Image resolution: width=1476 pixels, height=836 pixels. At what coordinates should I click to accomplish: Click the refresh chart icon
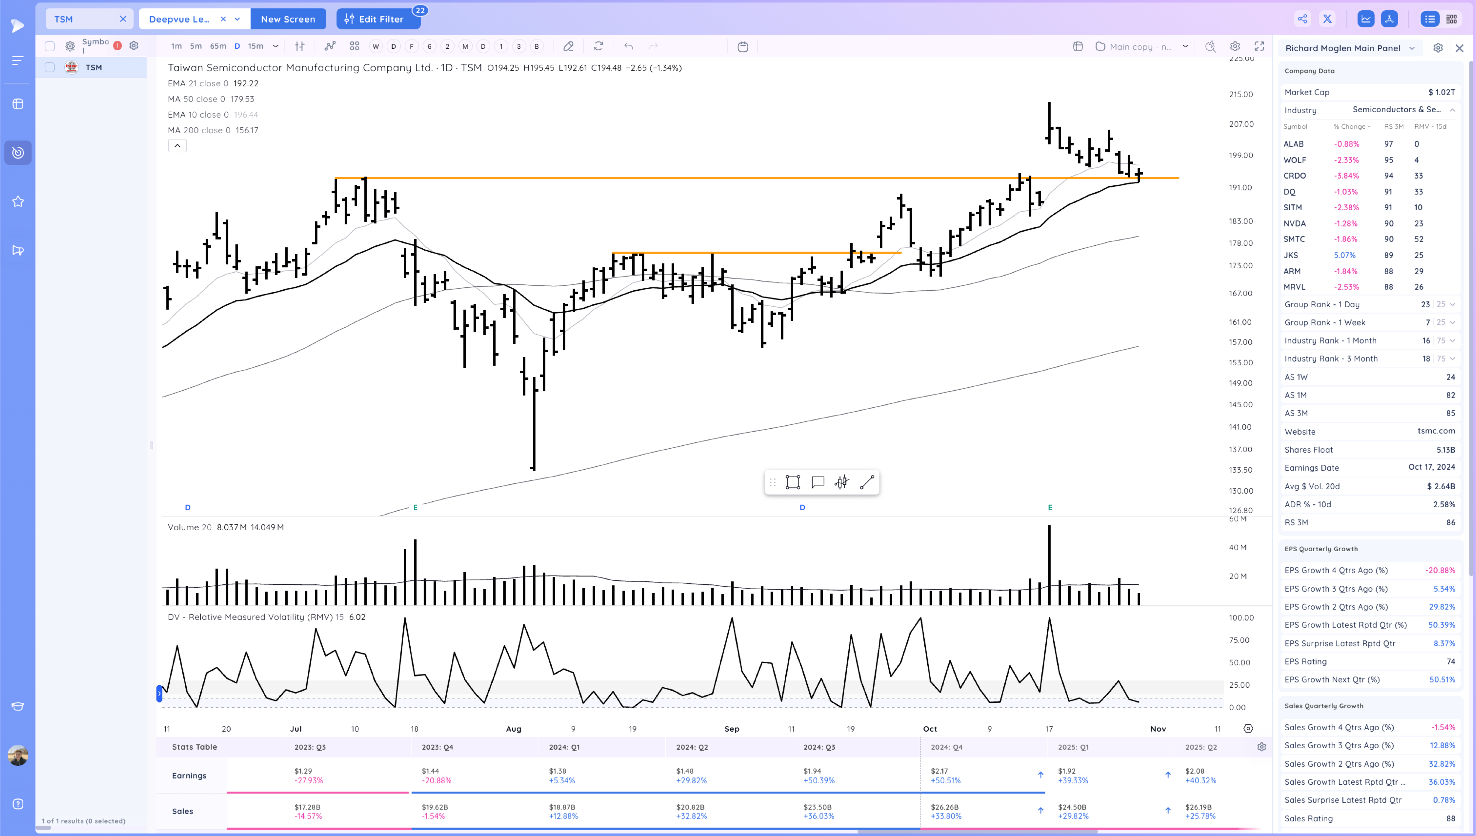coord(598,46)
